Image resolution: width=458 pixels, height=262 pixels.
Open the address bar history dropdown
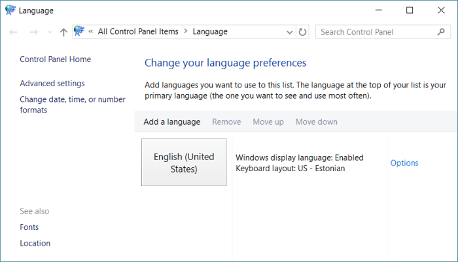point(289,32)
